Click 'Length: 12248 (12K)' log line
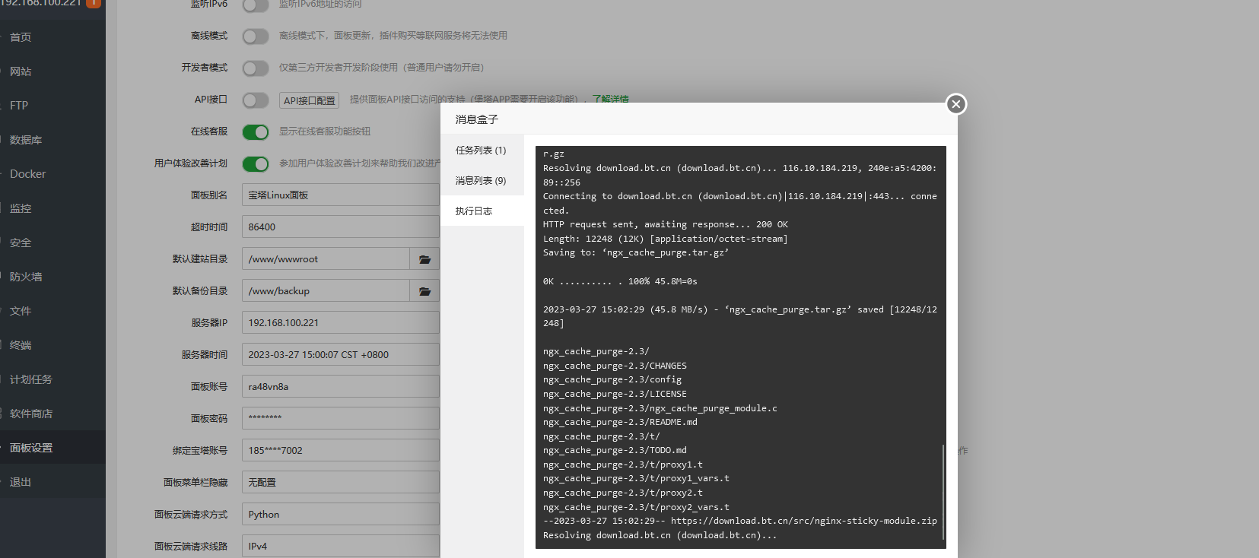This screenshot has width=1259, height=558. point(666,239)
